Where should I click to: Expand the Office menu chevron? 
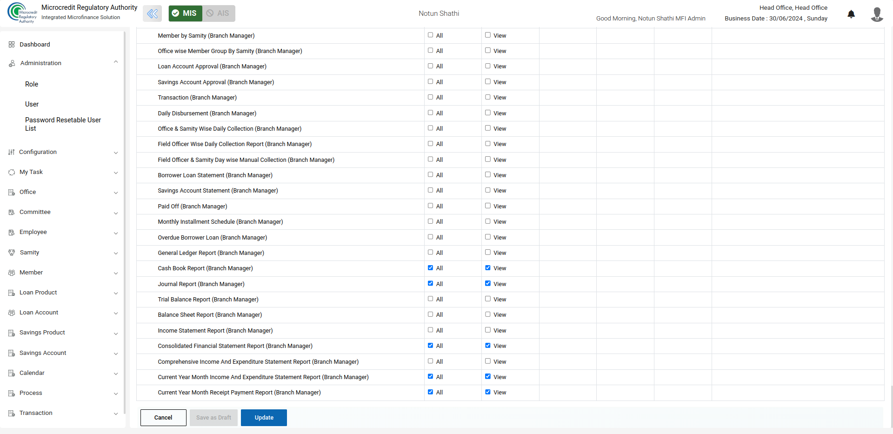point(116,193)
